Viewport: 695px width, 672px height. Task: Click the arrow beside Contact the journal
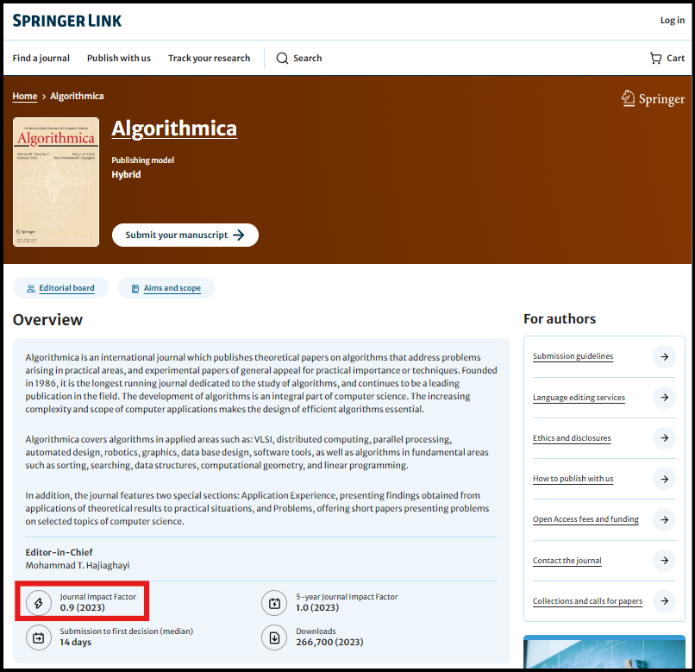[665, 561]
